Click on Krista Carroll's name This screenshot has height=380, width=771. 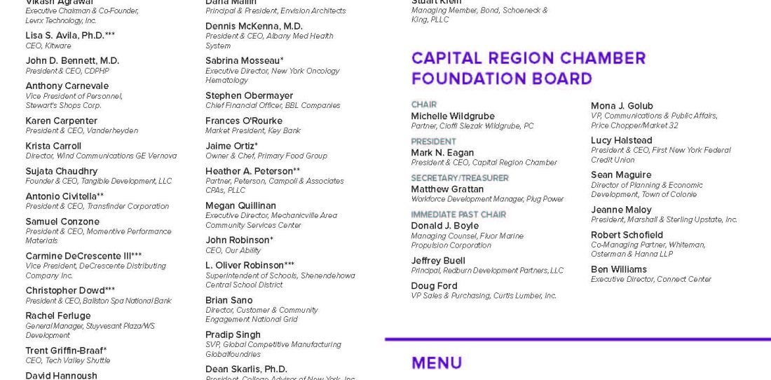[x=53, y=146]
